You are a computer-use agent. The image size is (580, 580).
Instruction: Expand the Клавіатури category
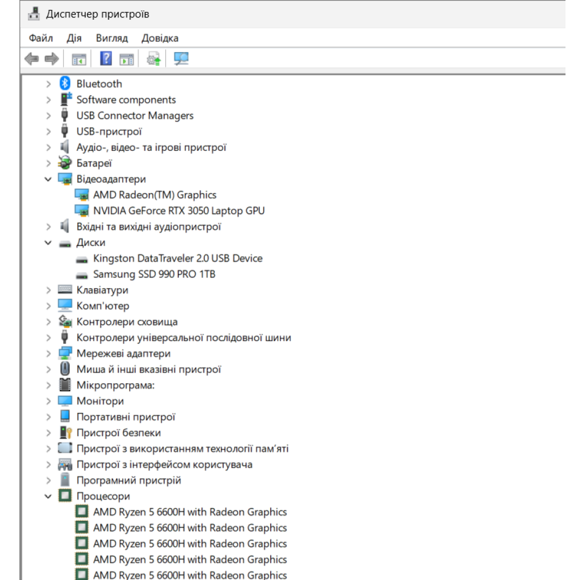click(49, 290)
